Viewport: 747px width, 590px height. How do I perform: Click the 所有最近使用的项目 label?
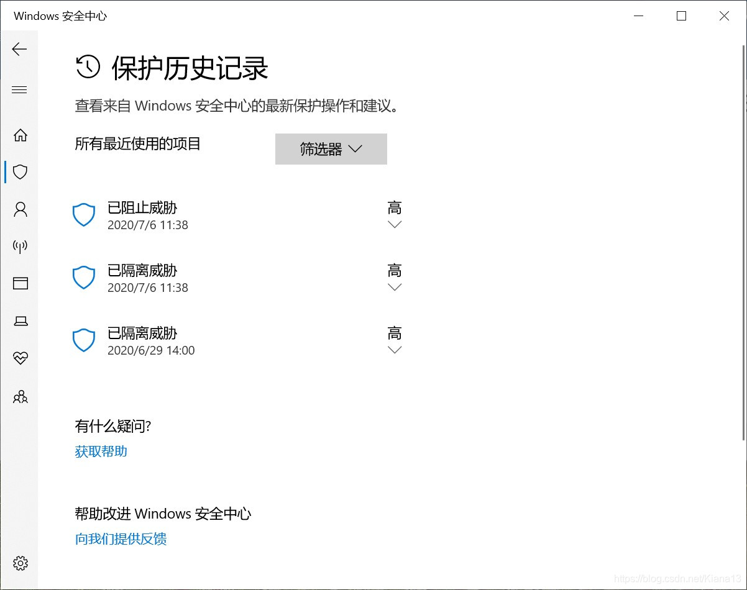tap(138, 144)
